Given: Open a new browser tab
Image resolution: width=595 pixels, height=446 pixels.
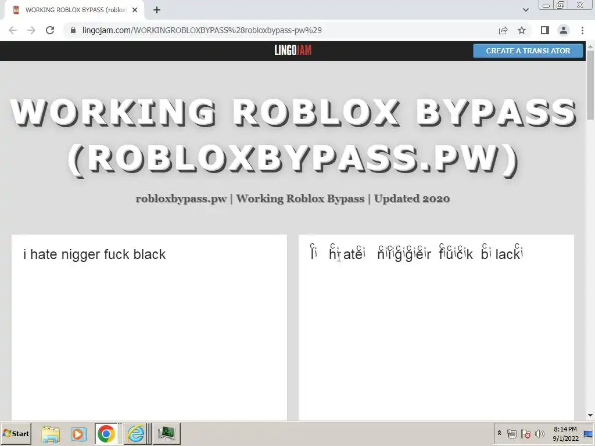Looking at the screenshot, I should 157,10.
